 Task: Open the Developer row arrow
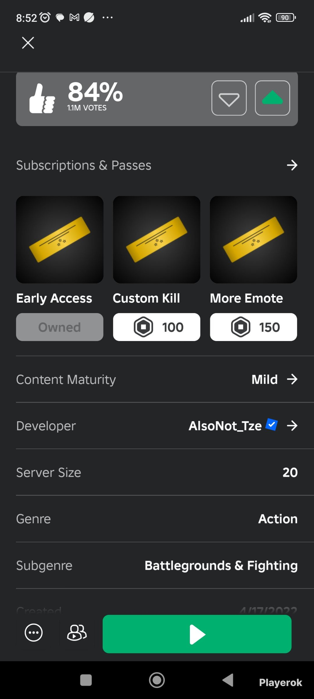click(x=292, y=426)
